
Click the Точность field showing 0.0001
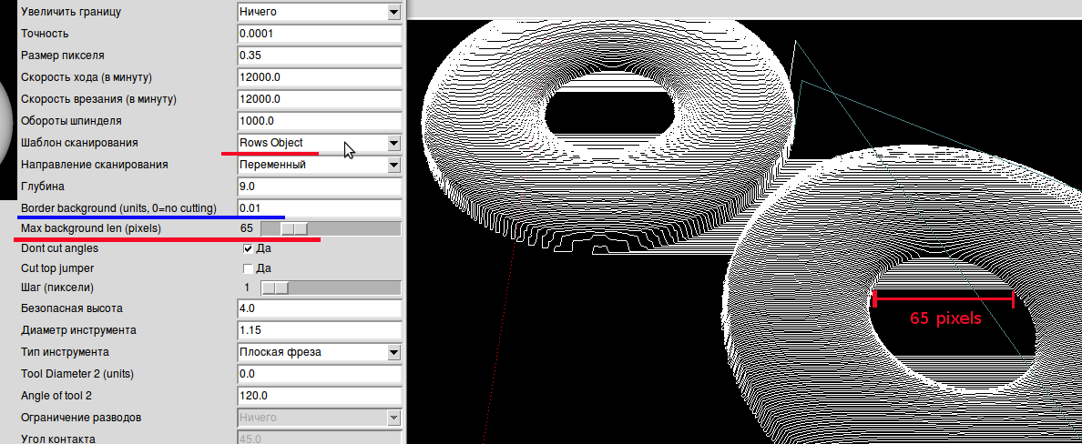pyautogui.click(x=319, y=34)
